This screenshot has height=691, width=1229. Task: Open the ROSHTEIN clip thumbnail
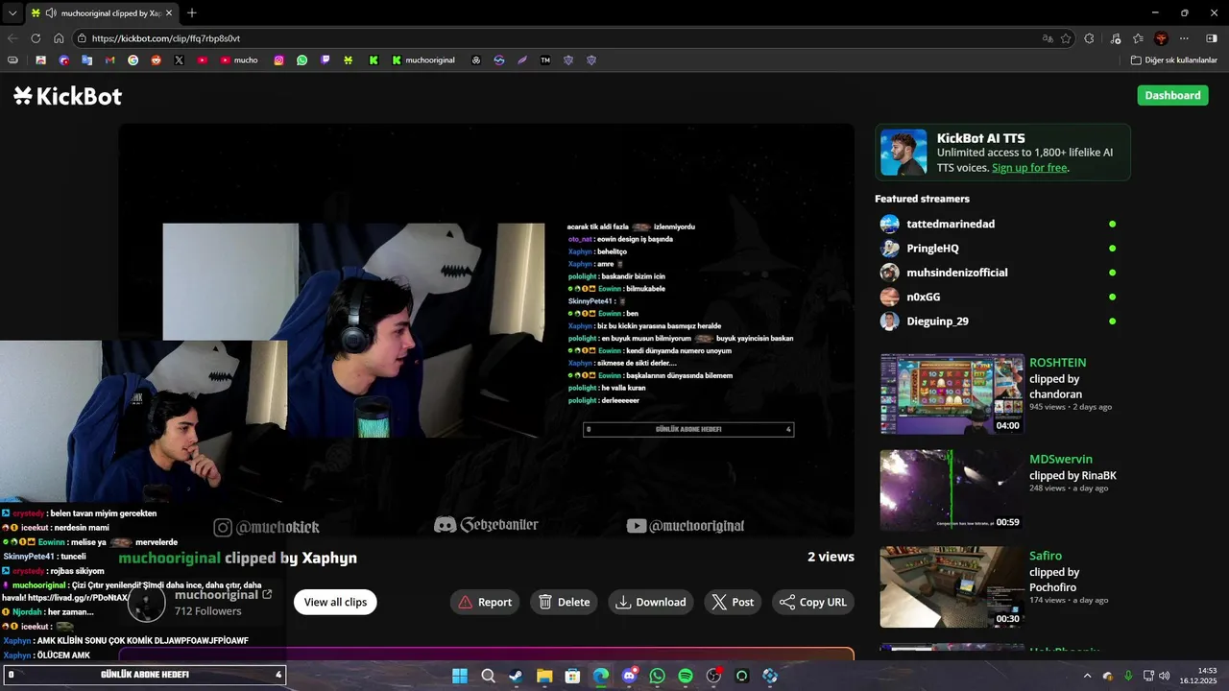point(952,394)
